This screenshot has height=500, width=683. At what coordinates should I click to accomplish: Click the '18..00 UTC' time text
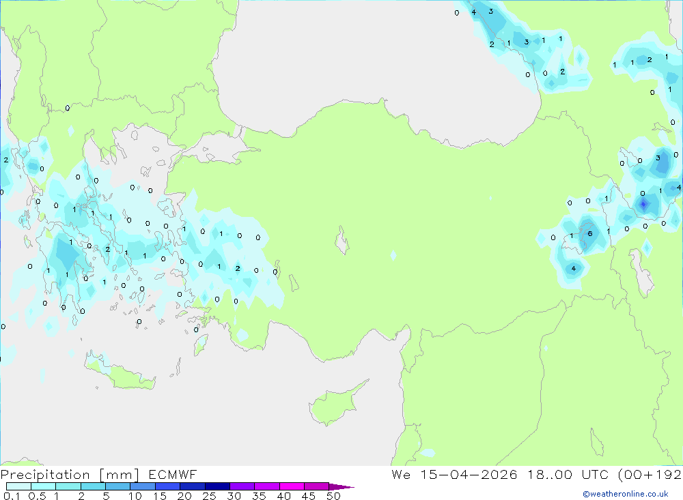pyautogui.click(x=568, y=474)
